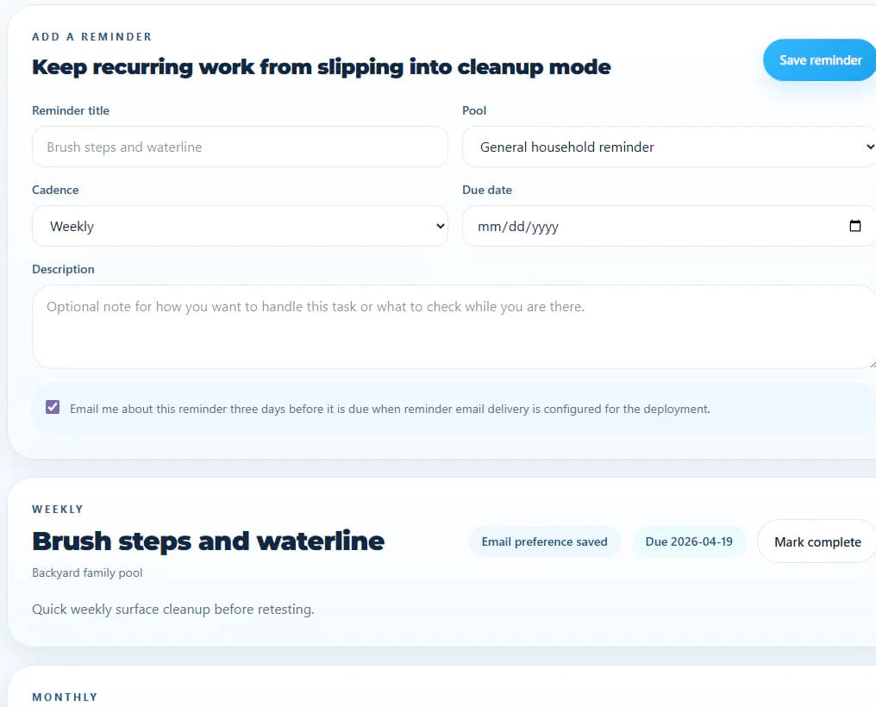Screen dimensions: 876x707
Task: Mark Brush steps and waterline complete
Action: click(x=817, y=541)
